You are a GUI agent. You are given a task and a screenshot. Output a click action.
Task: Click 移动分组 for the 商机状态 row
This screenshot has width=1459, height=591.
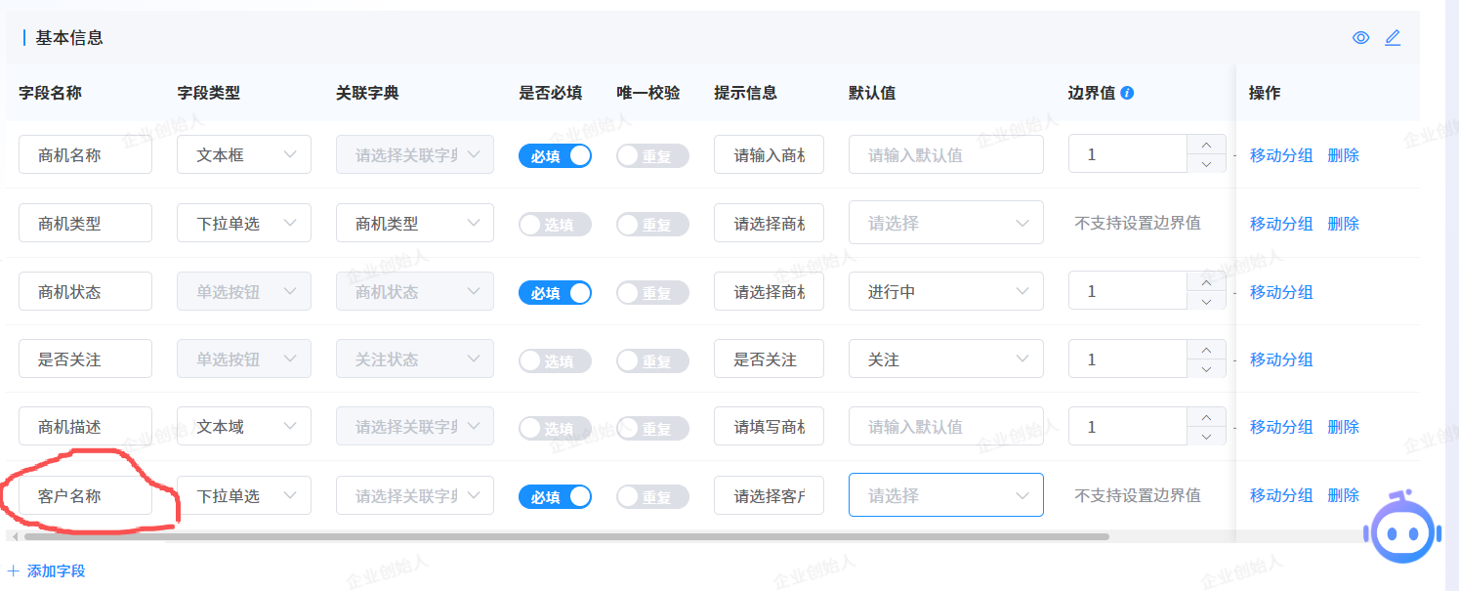1281,292
